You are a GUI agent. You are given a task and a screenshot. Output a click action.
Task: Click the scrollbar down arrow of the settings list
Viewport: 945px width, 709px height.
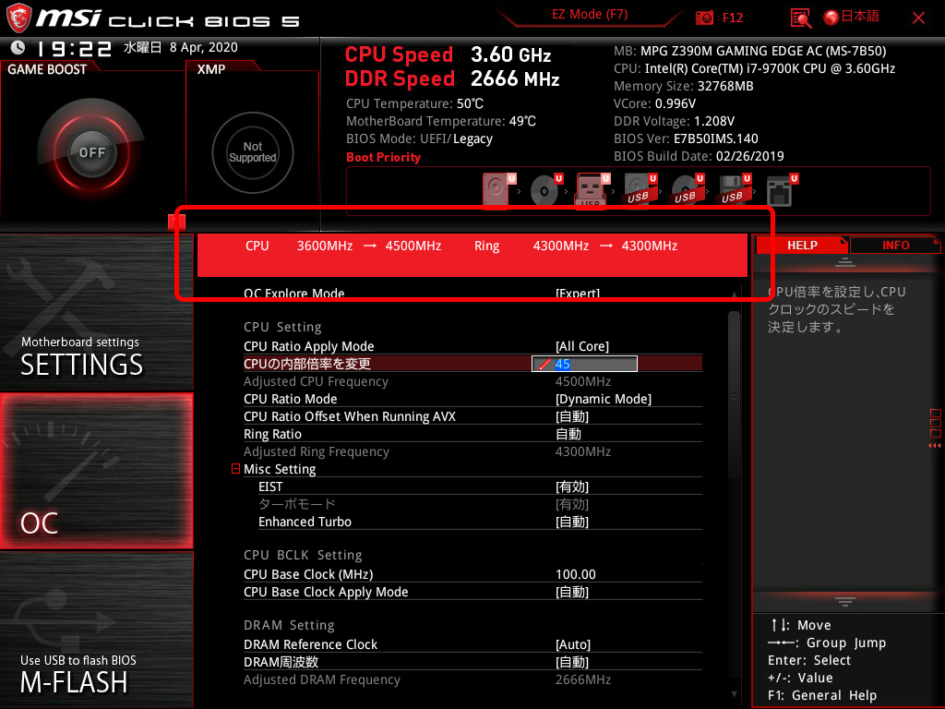(734, 694)
